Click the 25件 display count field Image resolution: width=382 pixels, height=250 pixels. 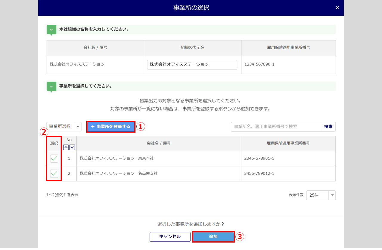(317, 195)
